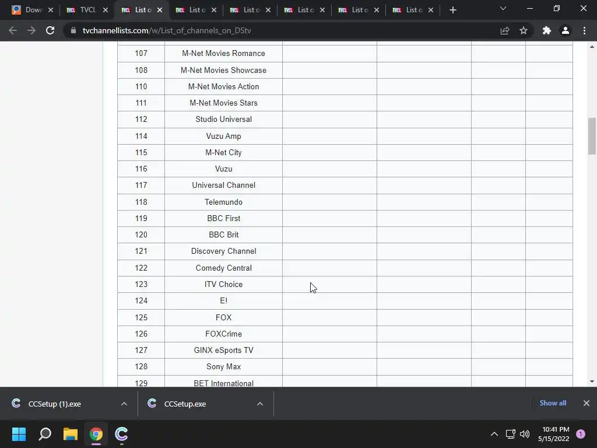Open the CCSetup.exe download
Viewport: 597px width, 448px height.
pos(185,404)
